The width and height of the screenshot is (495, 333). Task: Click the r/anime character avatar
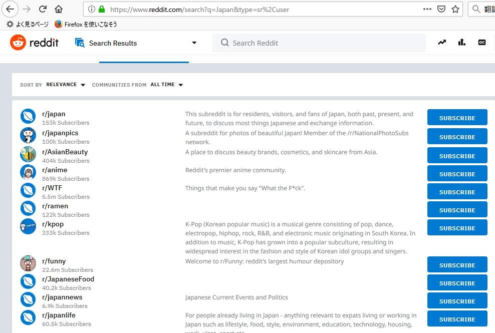click(28, 172)
